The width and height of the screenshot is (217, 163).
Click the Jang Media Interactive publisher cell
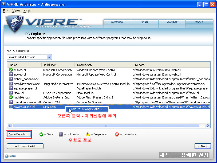[58, 84]
